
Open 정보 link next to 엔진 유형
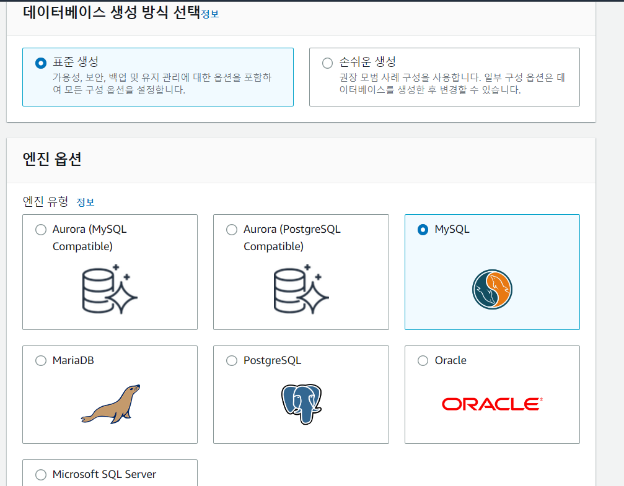pyautogui.click(x=85, y=202)
